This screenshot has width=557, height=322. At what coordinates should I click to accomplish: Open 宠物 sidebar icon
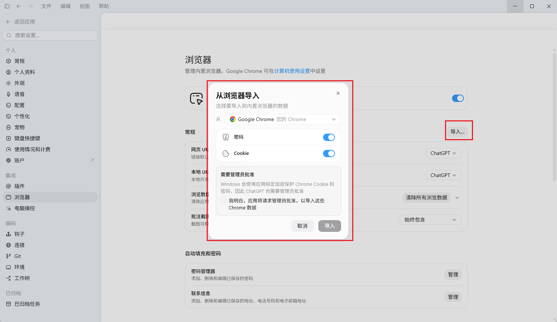[8, 127]
